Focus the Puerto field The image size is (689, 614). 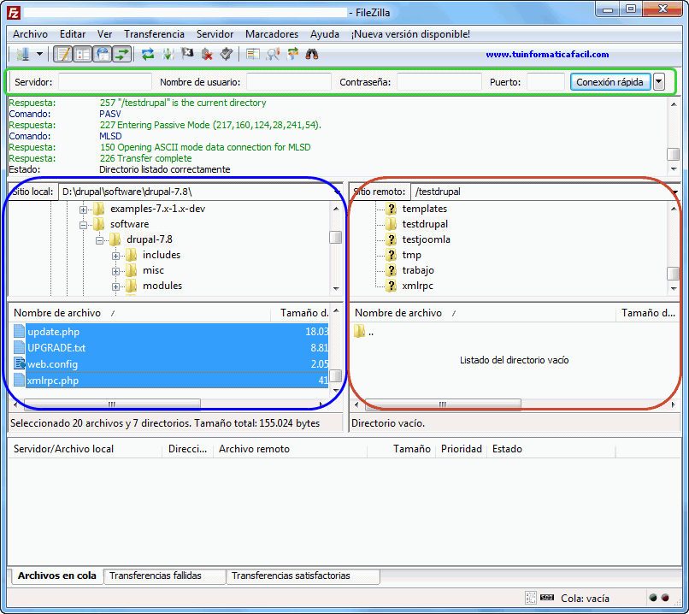(545, 82)
